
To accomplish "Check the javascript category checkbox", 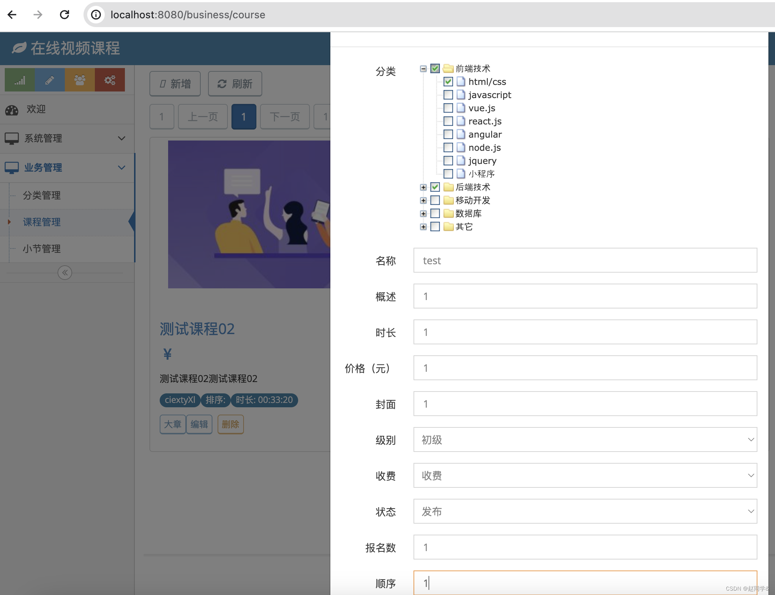I will point(448,95).
